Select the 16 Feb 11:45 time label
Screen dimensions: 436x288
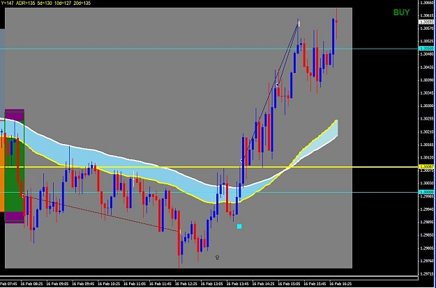click(x=160, y=284)
